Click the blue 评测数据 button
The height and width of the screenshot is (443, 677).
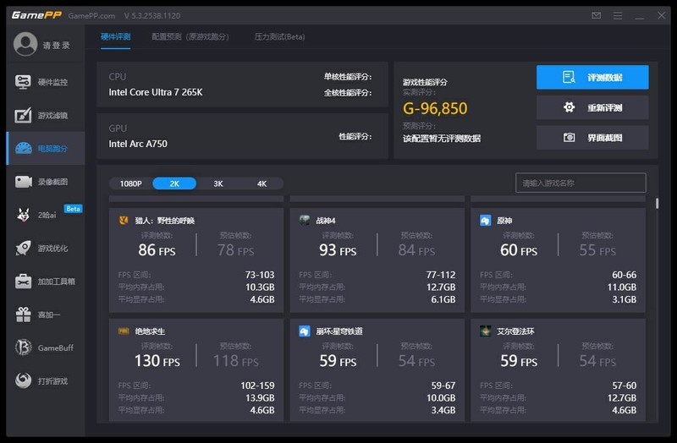pos(592,78)
